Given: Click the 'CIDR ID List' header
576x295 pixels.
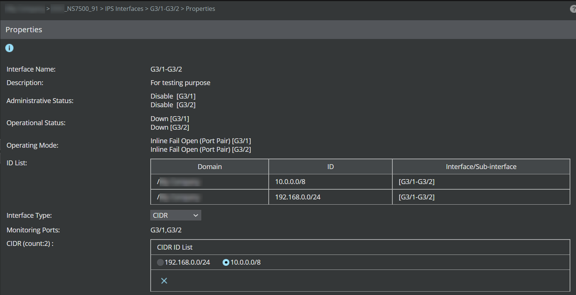Looking at the screenshot, I should 175,247.
